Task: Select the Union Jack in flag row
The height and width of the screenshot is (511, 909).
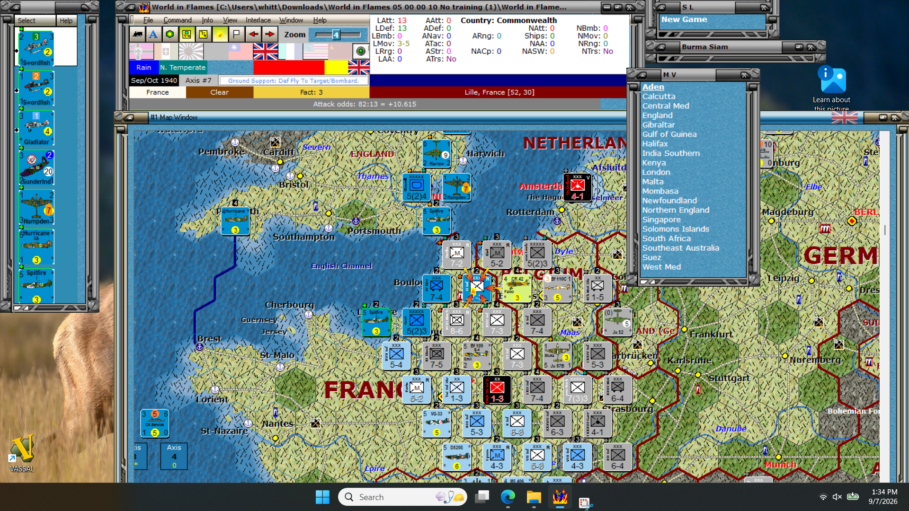Action: 265,51
